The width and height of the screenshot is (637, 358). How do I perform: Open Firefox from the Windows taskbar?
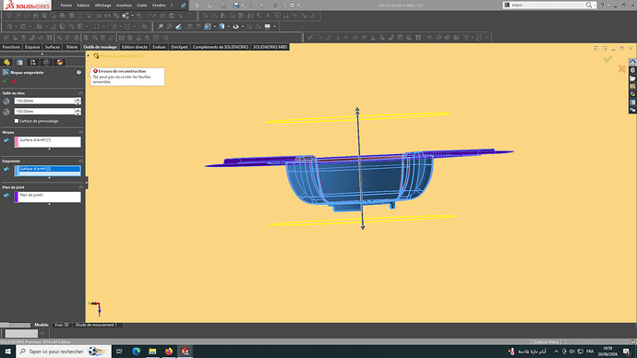169,352
